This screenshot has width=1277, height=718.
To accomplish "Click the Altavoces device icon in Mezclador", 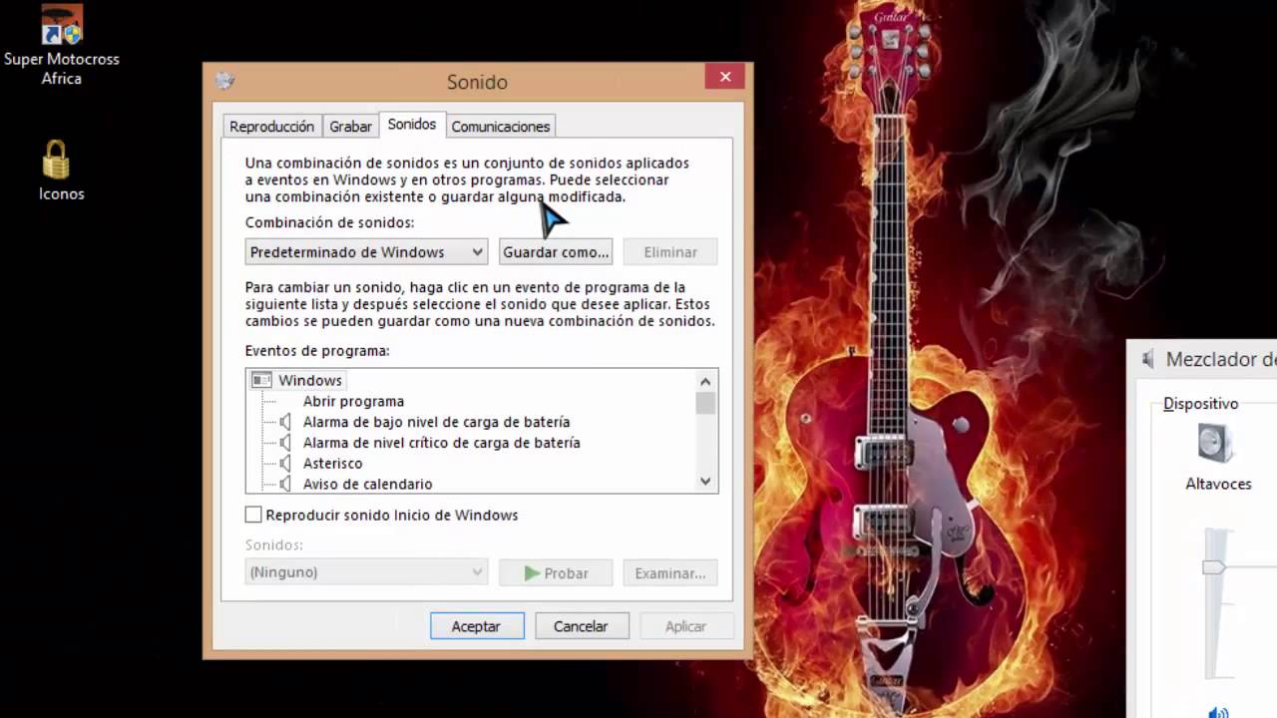I will [1215, 443].
